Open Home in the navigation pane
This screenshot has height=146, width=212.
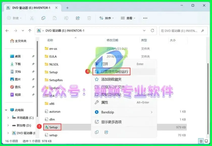[x=18, y=41]
